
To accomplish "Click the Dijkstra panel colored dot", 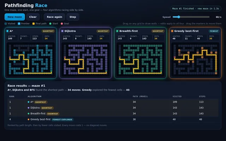I will (62, 31).
